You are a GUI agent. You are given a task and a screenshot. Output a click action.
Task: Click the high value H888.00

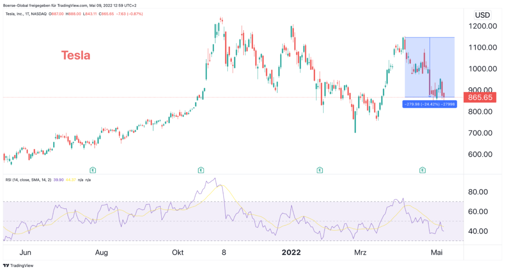tap(73, 14)
